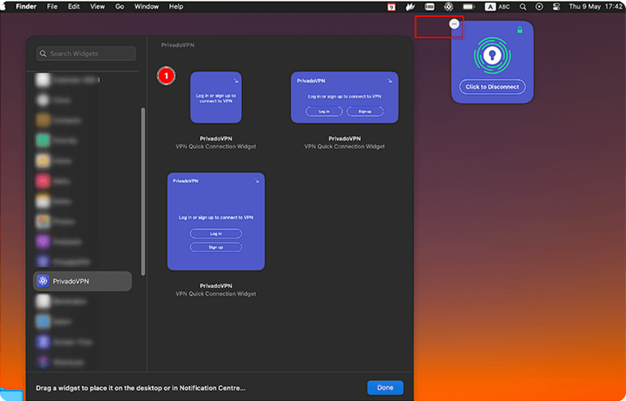This screenshot has width=626, height=401.
Task: Focus the Search Widgets field
Action: click(86, 54)
